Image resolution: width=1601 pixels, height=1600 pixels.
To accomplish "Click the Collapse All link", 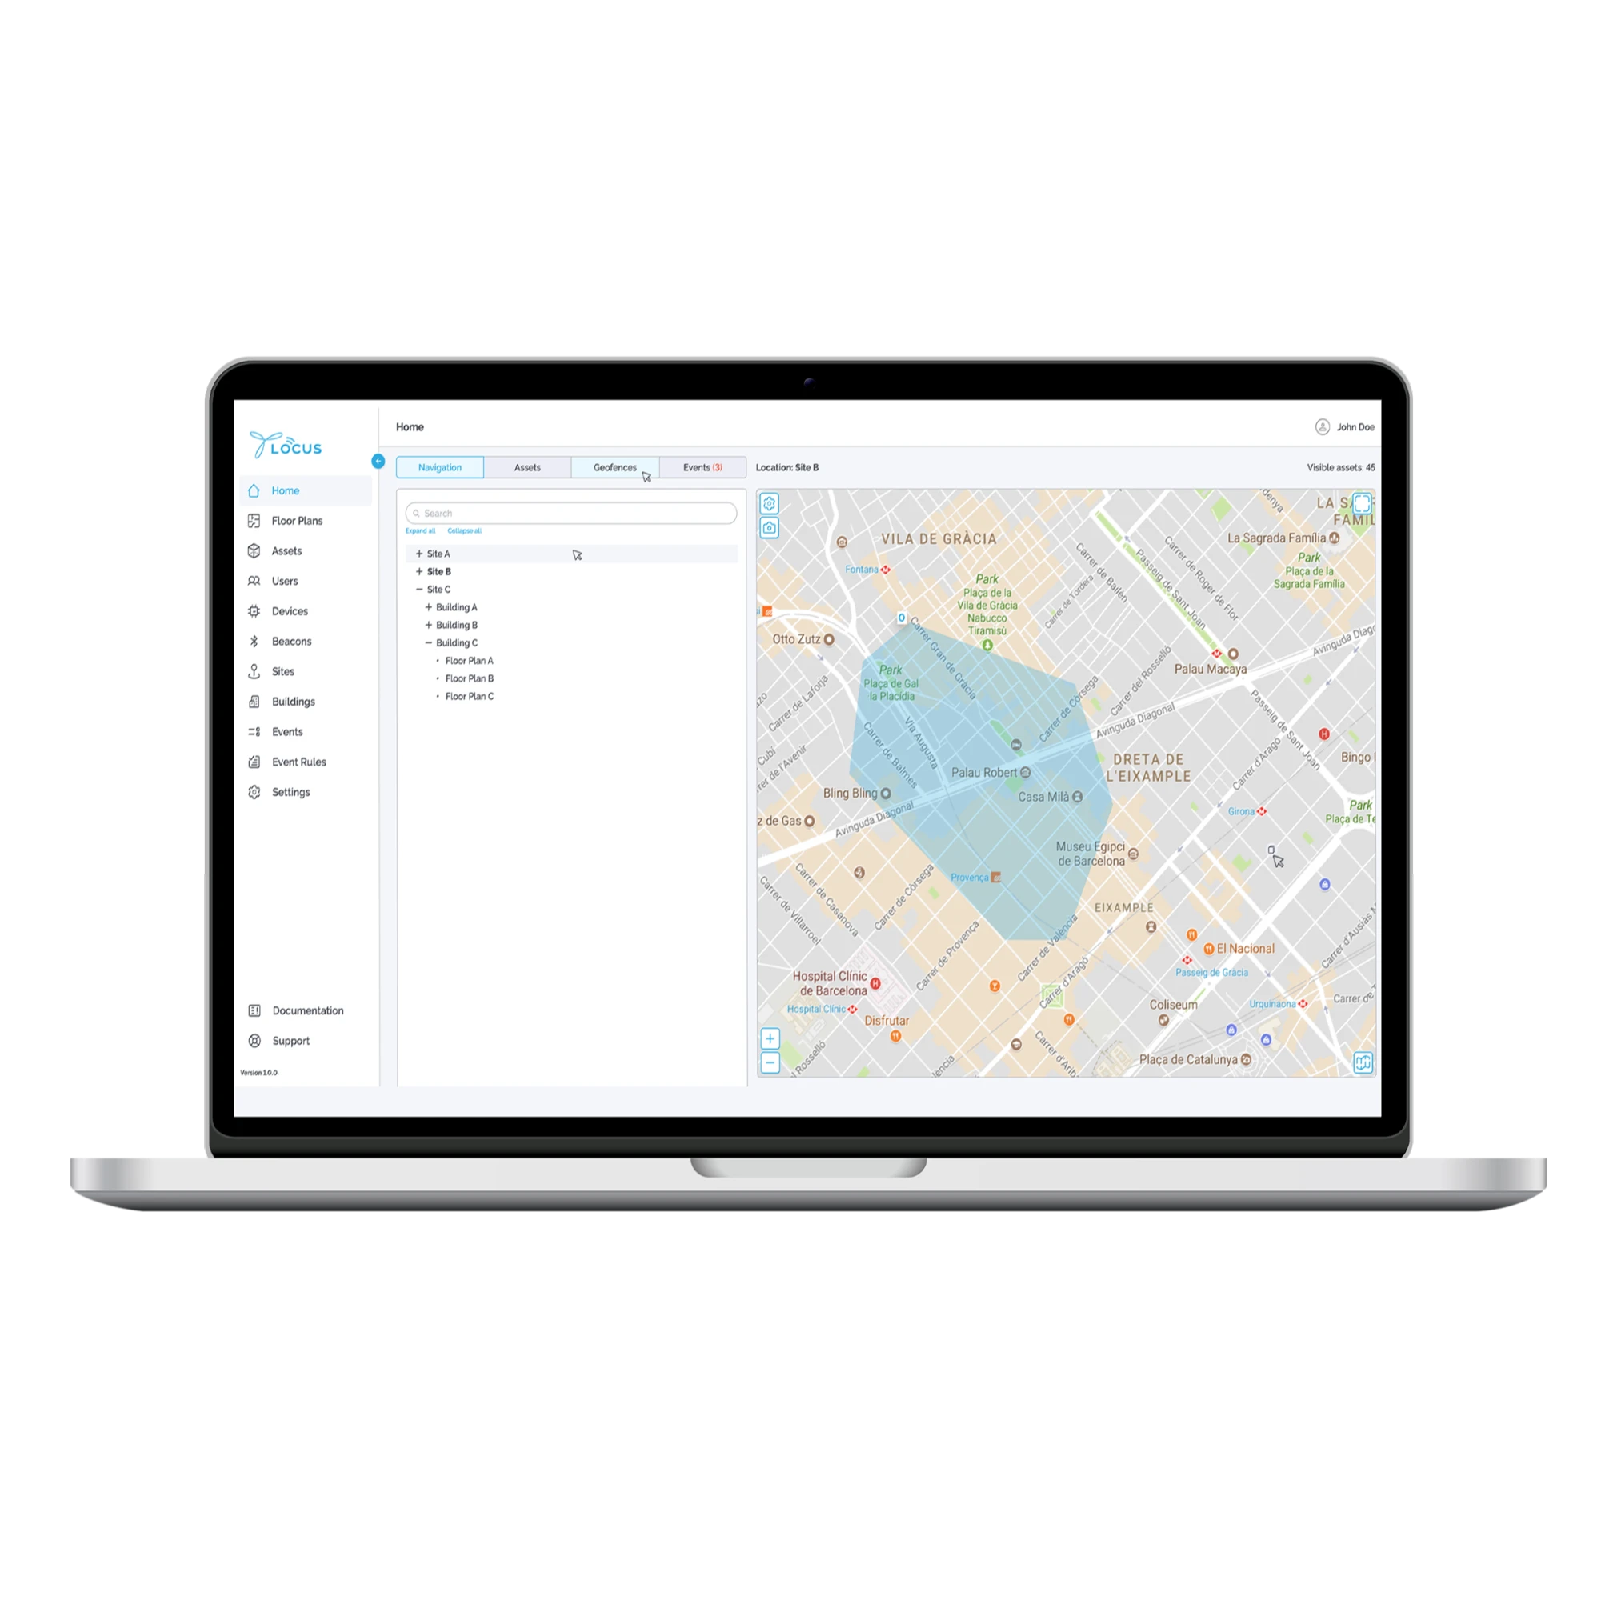I will point(467,530).
